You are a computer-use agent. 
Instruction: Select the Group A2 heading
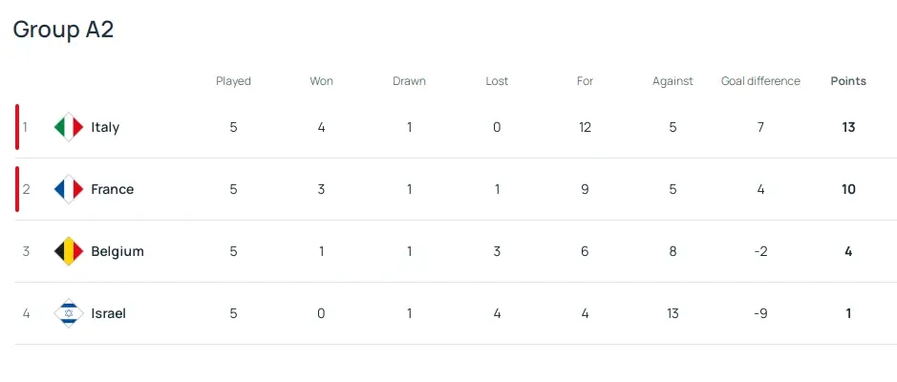(63, 30)
